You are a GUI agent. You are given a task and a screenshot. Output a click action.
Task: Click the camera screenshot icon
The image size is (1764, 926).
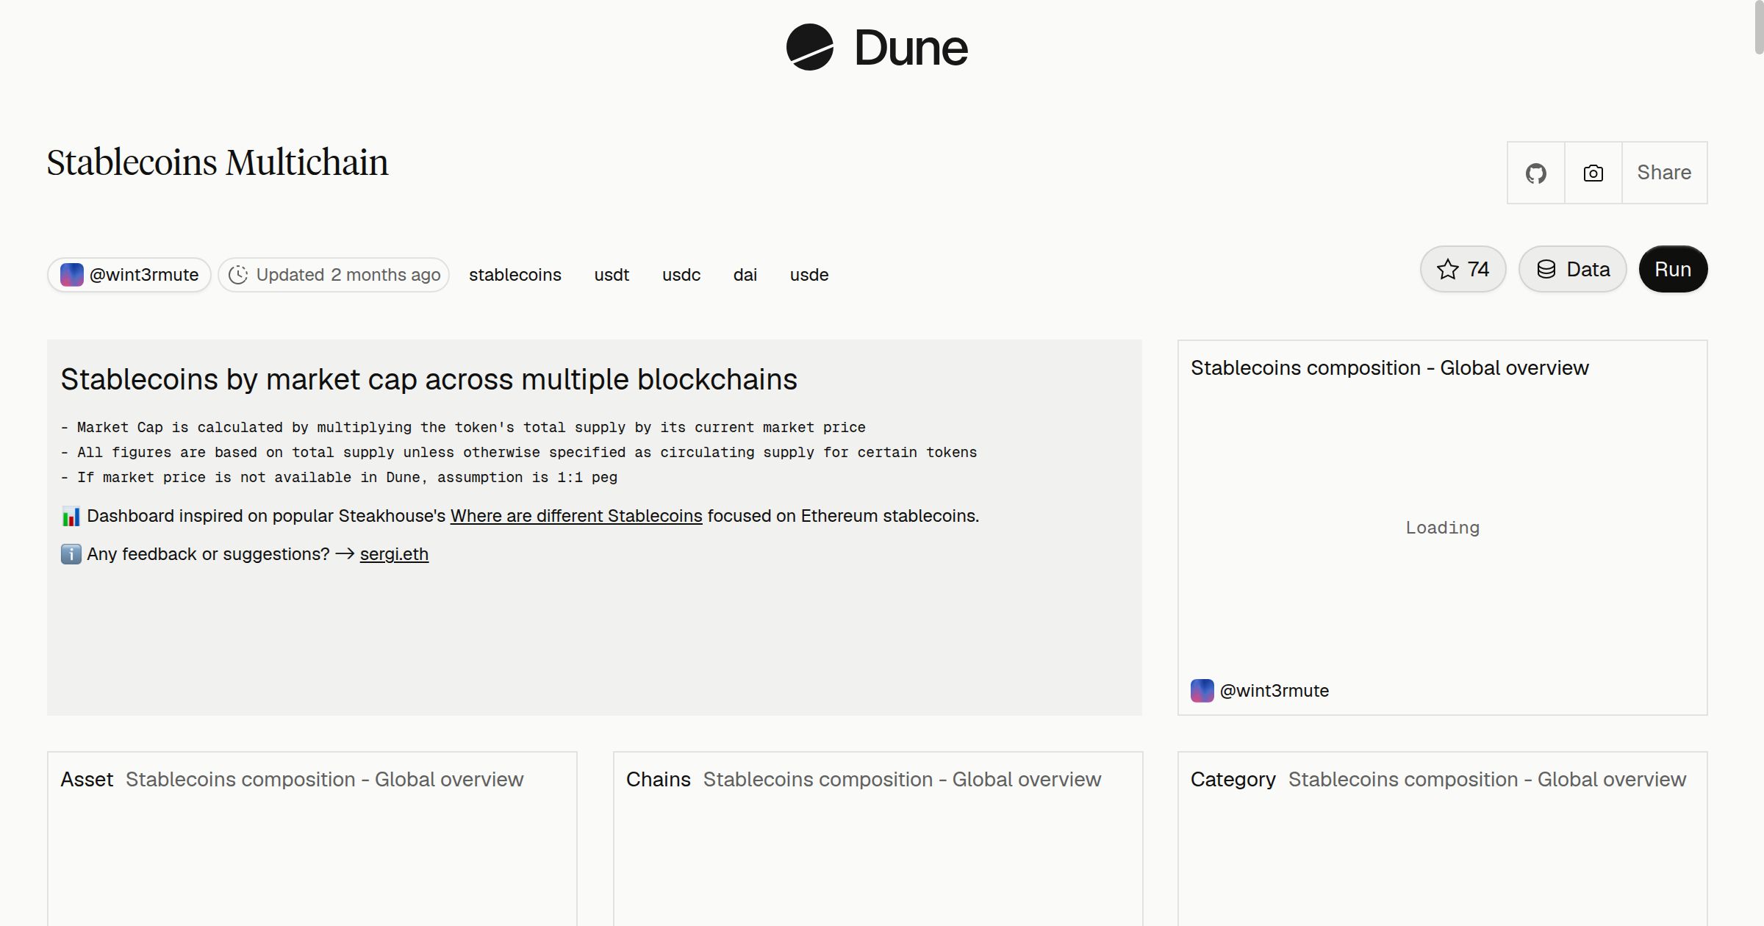point(1593,173)
